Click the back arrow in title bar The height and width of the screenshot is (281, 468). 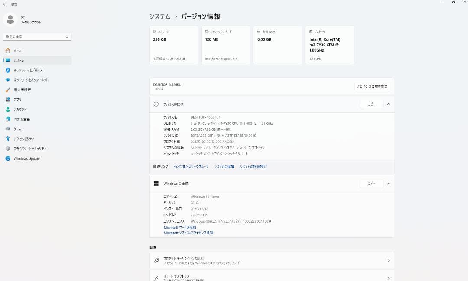pos(4,4)
